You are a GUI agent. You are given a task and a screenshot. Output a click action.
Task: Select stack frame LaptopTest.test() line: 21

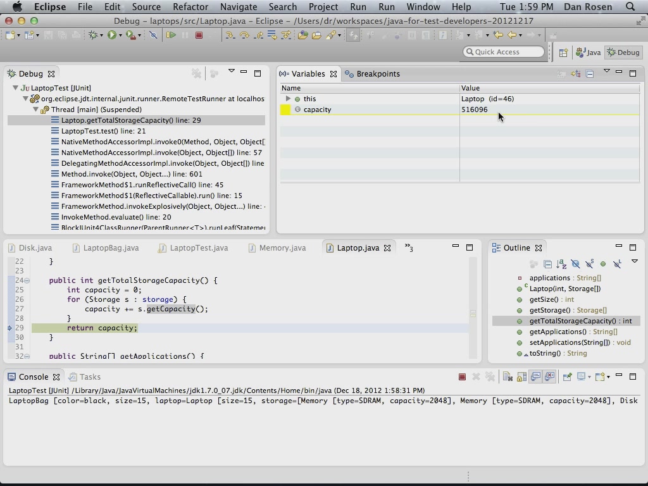[x=103, y=131]
